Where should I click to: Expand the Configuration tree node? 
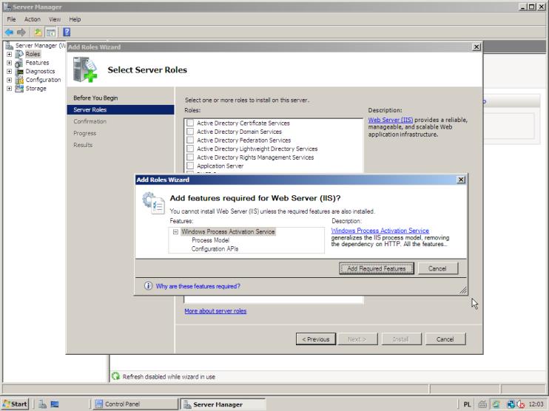point(10,80)
